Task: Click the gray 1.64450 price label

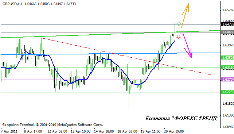Action: coord(227,32)
